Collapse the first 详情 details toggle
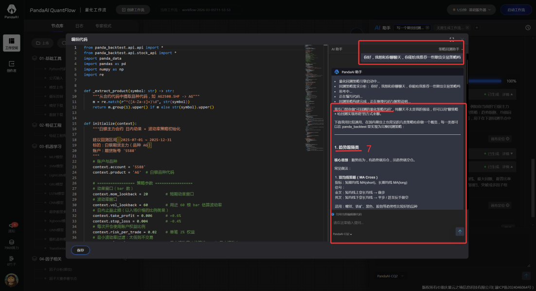The width and height of the screenshot is (536, 291). point(507,95)
